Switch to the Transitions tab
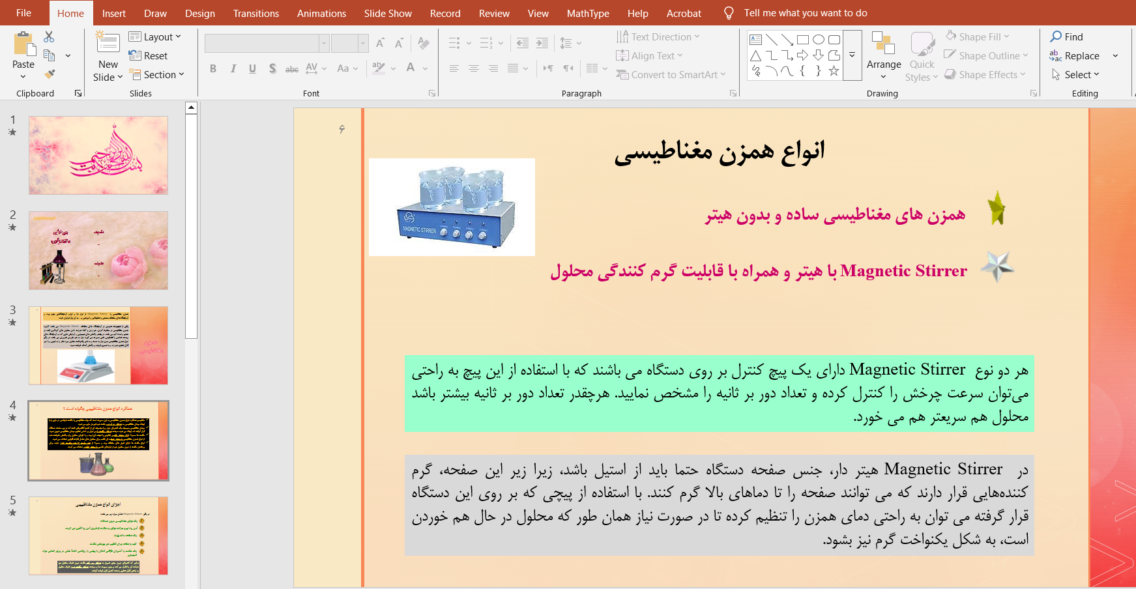 [x=255, y=13]
